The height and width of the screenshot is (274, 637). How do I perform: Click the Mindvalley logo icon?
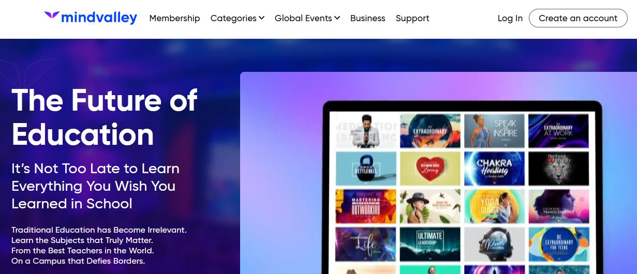[x=52, y=16]
